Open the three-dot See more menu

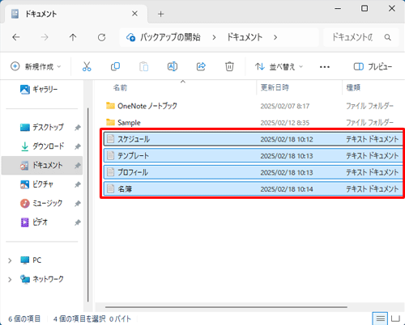[325, 67]
